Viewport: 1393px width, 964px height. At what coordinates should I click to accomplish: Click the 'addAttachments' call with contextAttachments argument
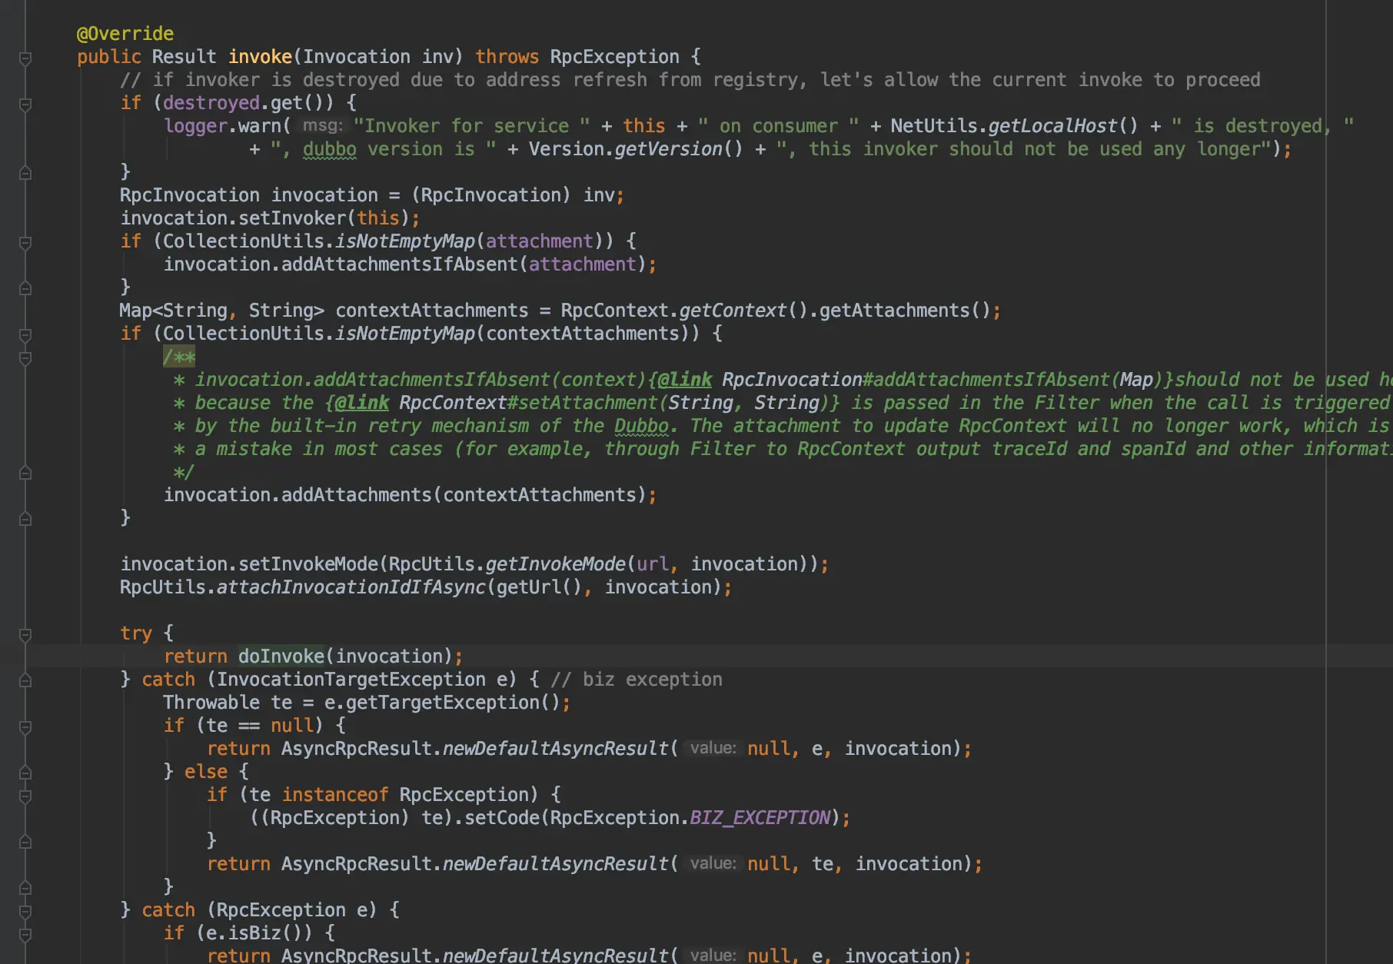pos(356,495)
